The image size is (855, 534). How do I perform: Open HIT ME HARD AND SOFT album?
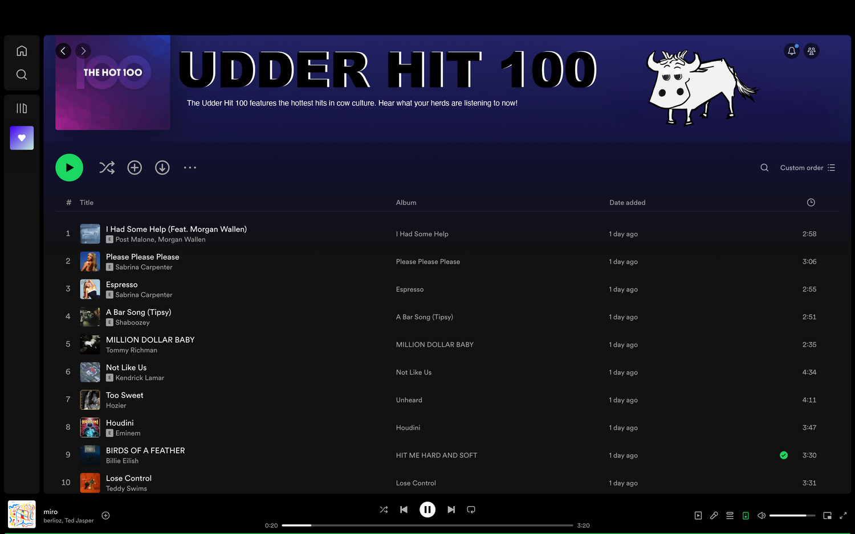point(437,455)
